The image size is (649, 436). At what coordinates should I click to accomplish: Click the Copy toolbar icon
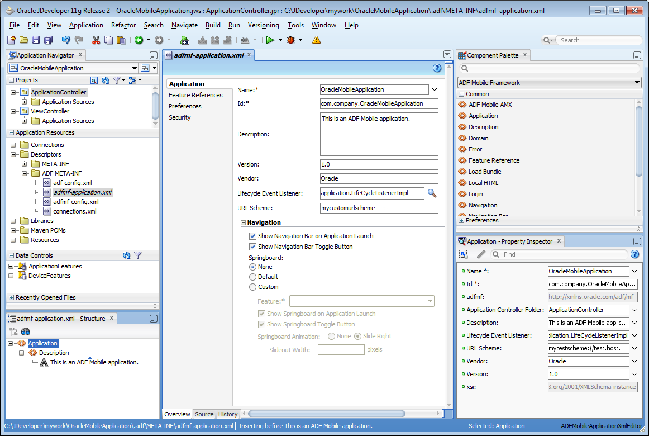[108, 40]
